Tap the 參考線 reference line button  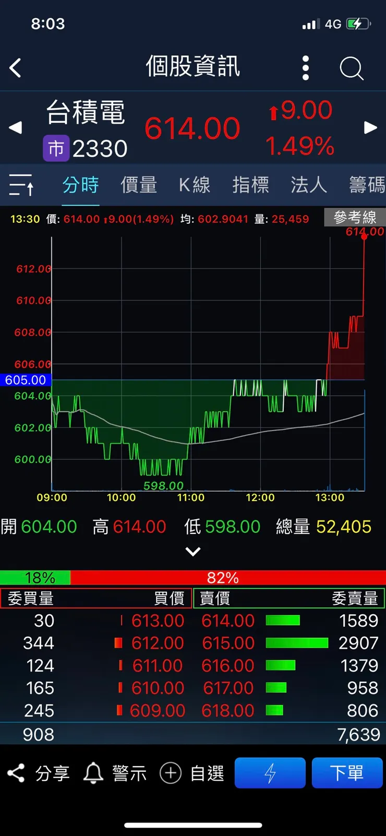355,217
